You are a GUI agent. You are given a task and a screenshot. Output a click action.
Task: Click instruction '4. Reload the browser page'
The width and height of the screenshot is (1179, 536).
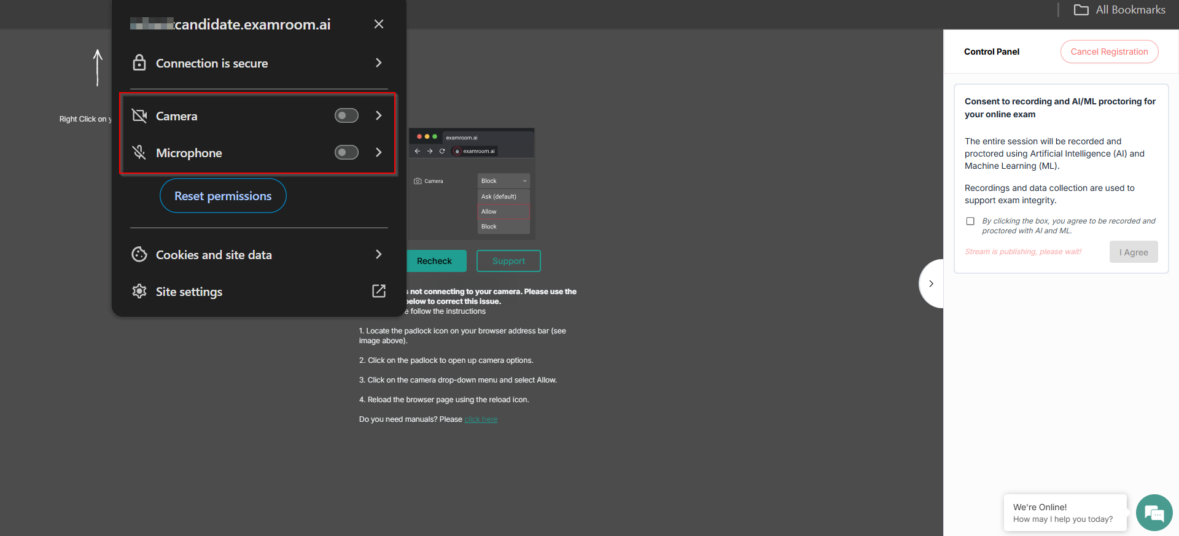444,400
